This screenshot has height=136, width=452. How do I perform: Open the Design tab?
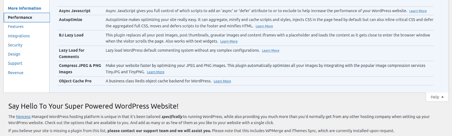point(14,54)
